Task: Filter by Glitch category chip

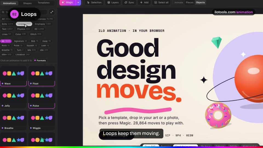Action: (x=36, y=34)
